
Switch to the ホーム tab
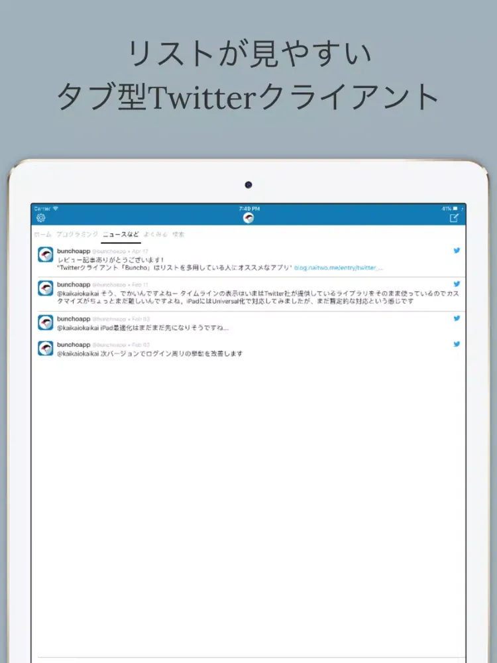tap(42, 234)
